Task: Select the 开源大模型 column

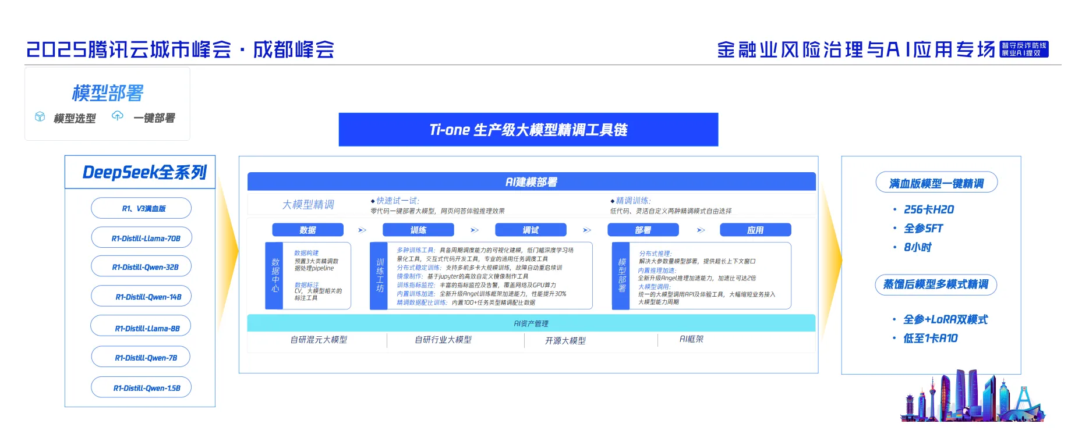Action: pyautogui.click(x=565, y=340)
